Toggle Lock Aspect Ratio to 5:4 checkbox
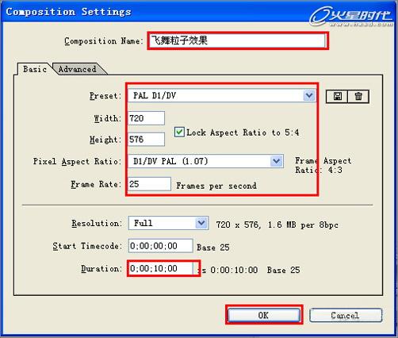Screen dimensions: 398x338 179,132
